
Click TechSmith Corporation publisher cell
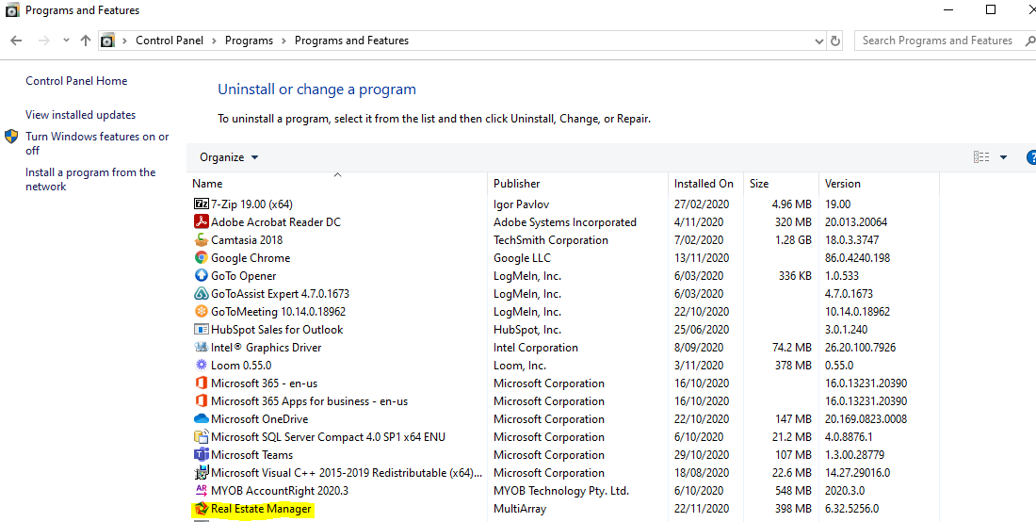[551, 240]
